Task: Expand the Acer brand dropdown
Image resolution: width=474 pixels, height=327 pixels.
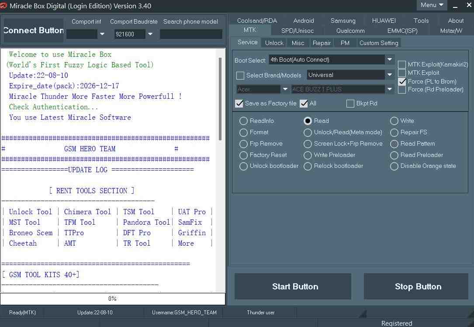Action: (x=285, y=89)
